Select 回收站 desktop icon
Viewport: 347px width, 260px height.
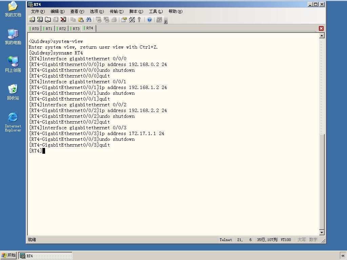[13, 92]
